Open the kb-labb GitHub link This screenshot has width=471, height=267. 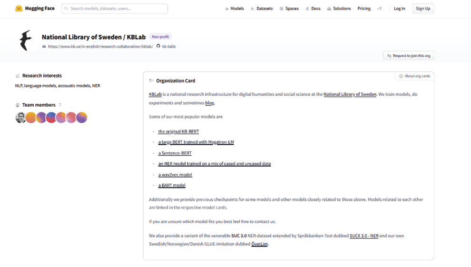point(169,46)
